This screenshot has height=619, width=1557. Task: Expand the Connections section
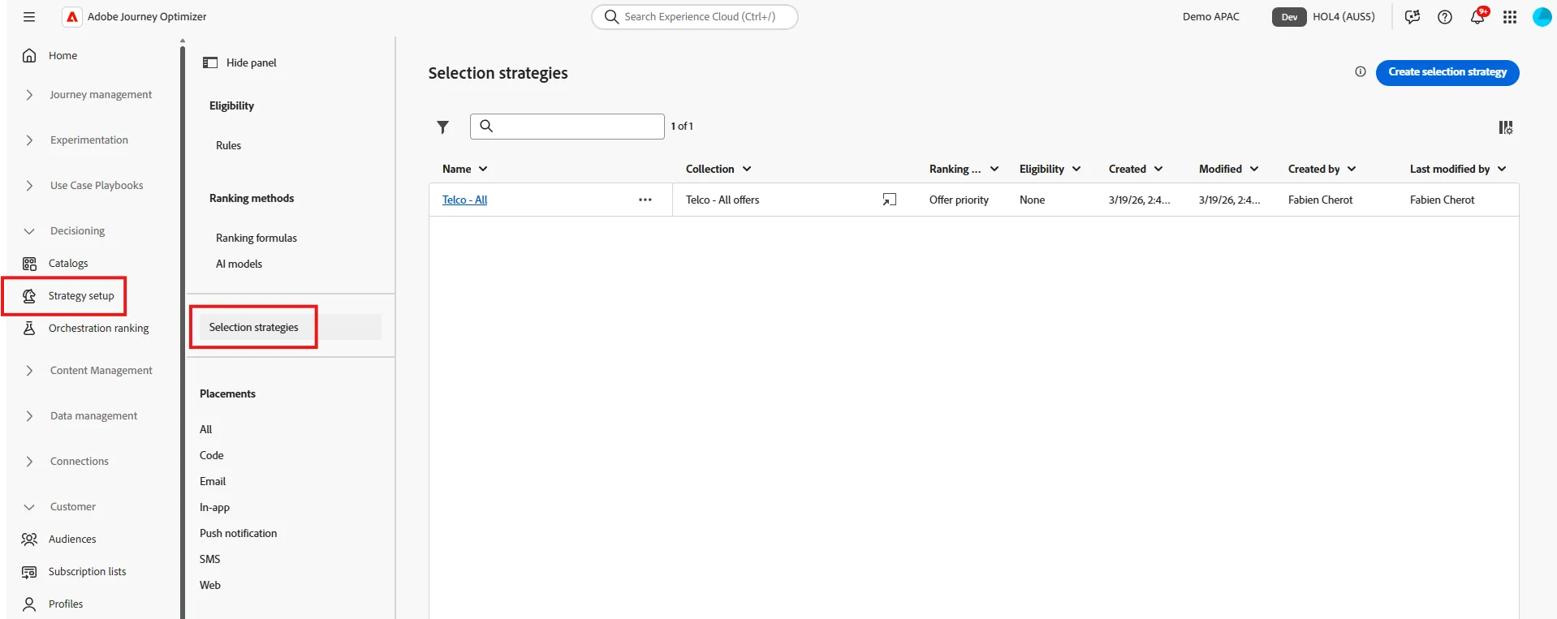point(79,462)
